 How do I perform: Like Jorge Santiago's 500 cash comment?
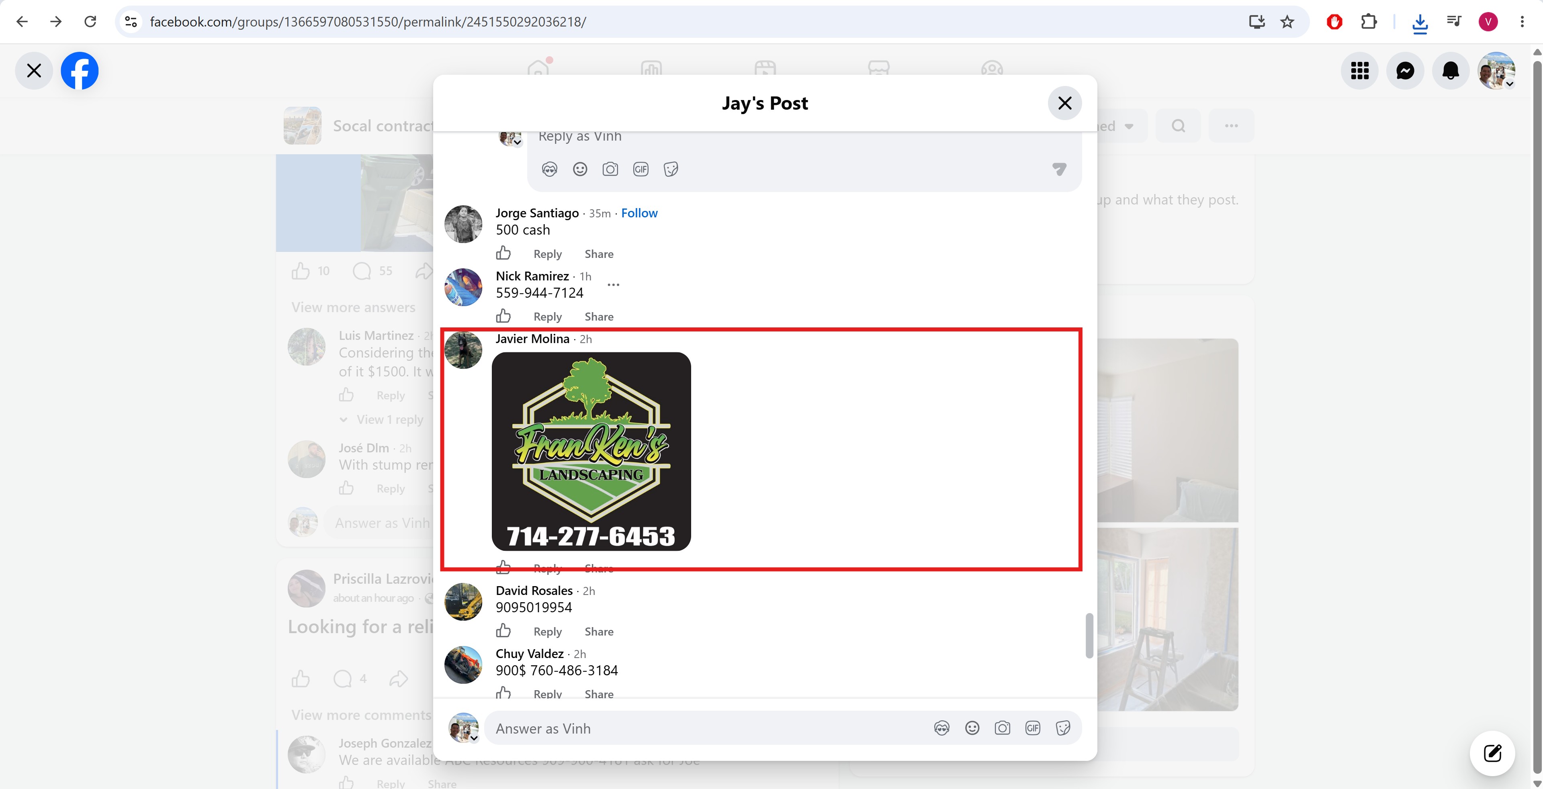click(x=503, y=253)
